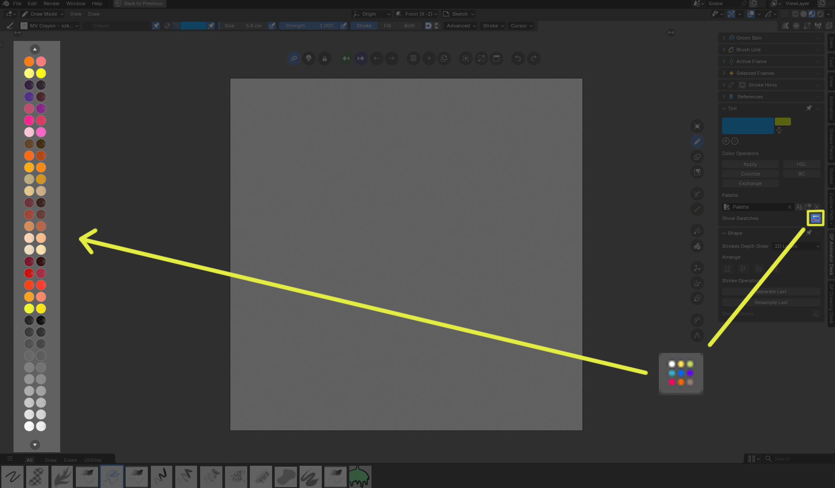Screen dimensions: 835x488
Task: Open the Origin placement dropdown
Action: (x=372, y=14)
